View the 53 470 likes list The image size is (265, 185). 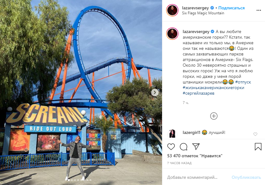195,156
